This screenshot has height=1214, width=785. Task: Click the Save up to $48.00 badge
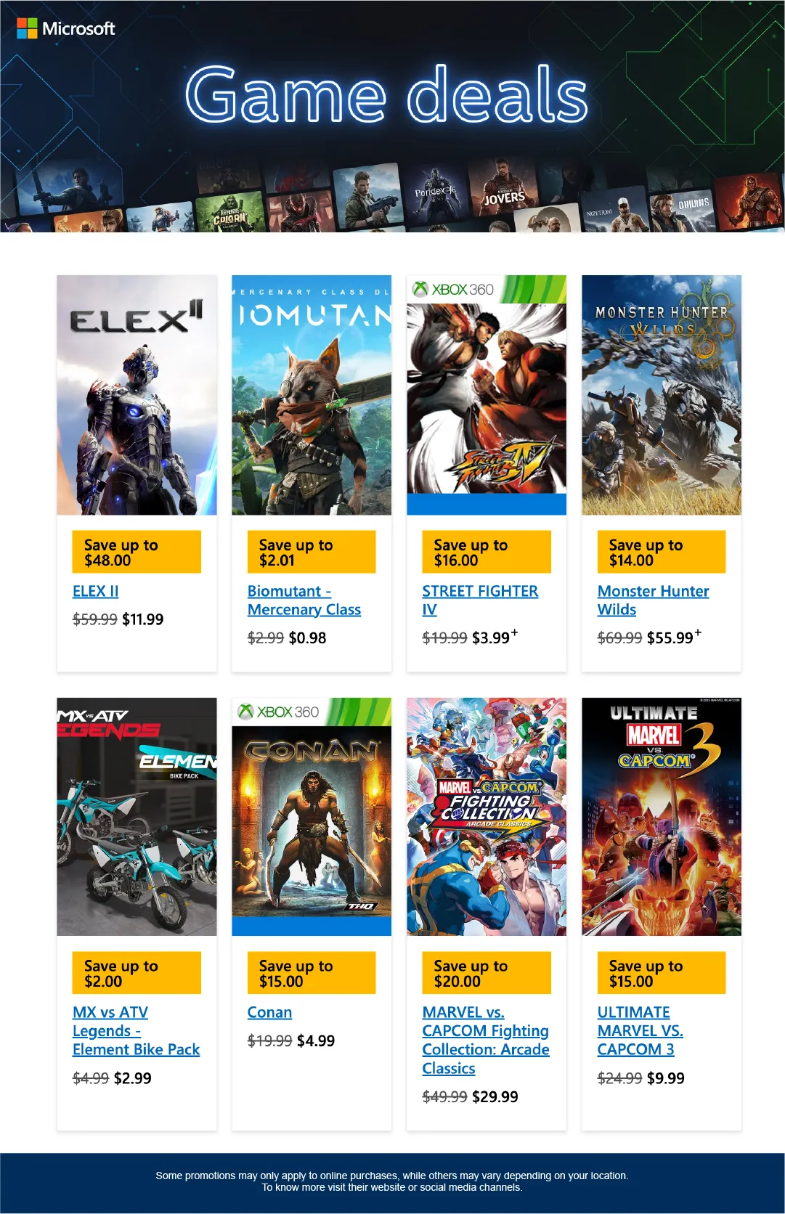(x=137, y=552)
